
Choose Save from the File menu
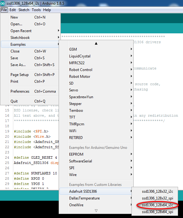click(x=30, y=58)
